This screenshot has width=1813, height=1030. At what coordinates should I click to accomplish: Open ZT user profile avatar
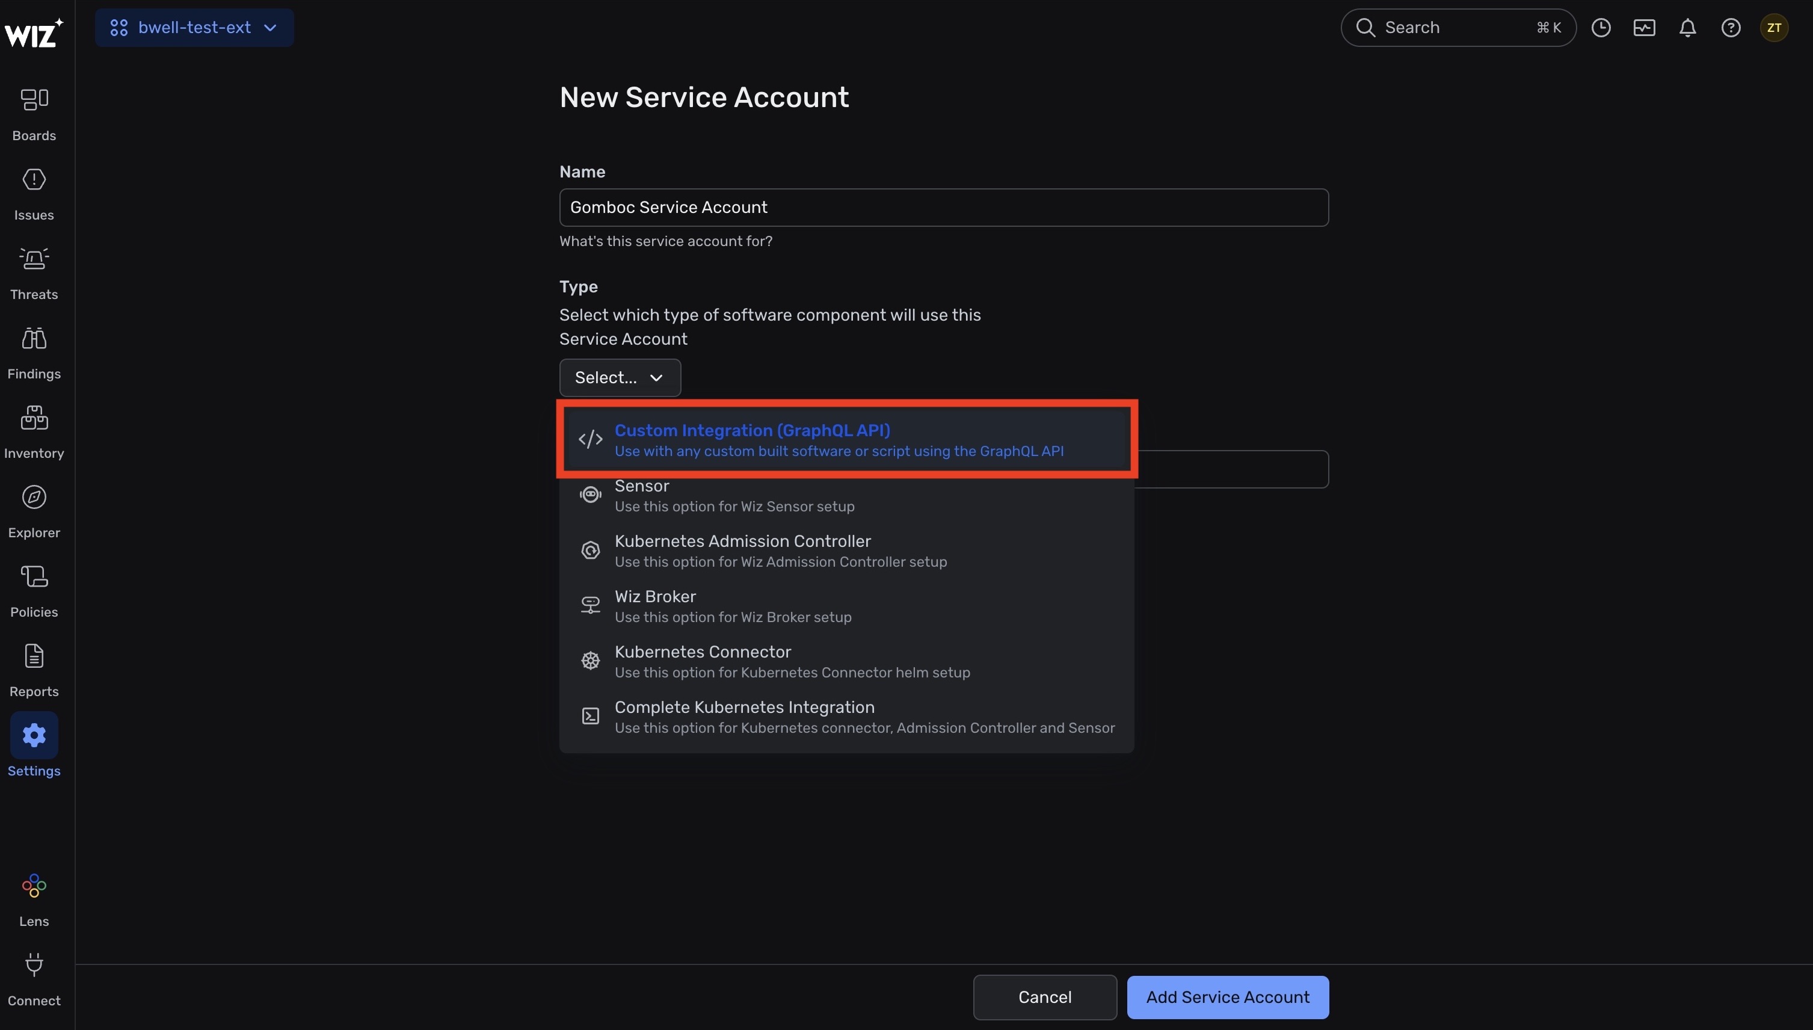coord(1773,28)
